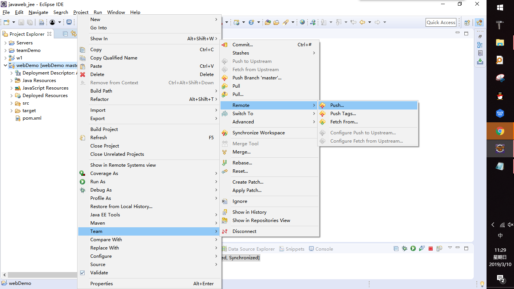This screenshot has width=514, height=289.
Task: Choose Create Patch... menu item
Action: (x=269, y=182)
